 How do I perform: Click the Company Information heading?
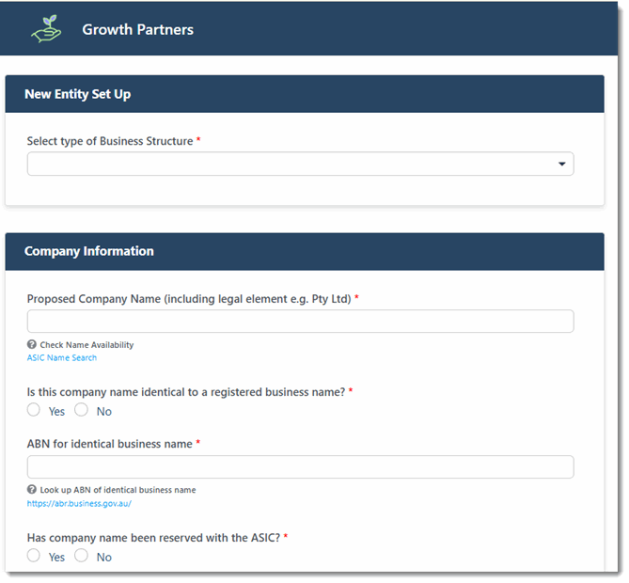click(x=89, y=251)
